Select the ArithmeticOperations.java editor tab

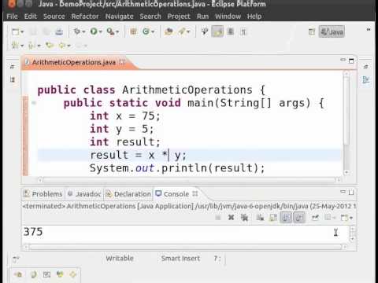click(x=74, y=62)
